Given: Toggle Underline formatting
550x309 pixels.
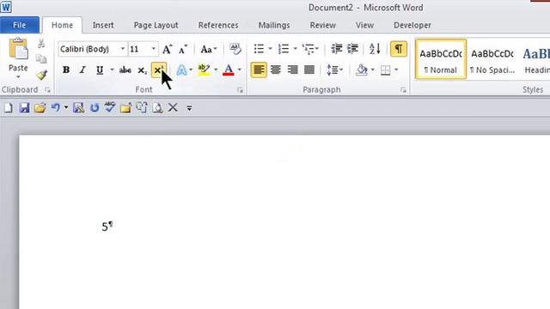Looking at the screenshot, I should (x=100, y=70).
